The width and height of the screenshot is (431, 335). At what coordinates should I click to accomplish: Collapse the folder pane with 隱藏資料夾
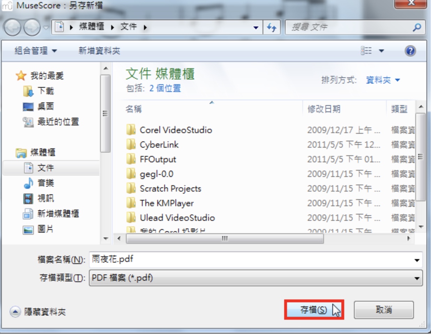coord(38,312)
